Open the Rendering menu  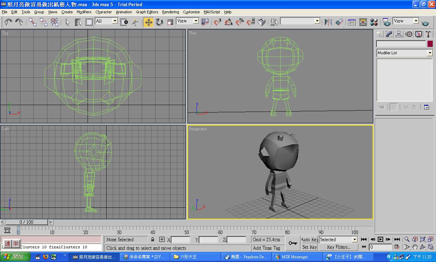click(x=170, y=12)
